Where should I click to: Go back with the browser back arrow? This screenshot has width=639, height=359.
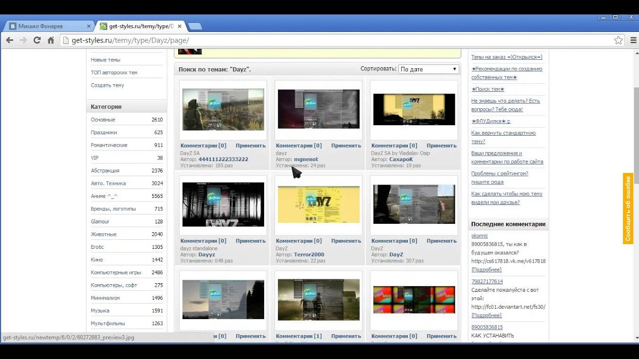tap(9, 40)
